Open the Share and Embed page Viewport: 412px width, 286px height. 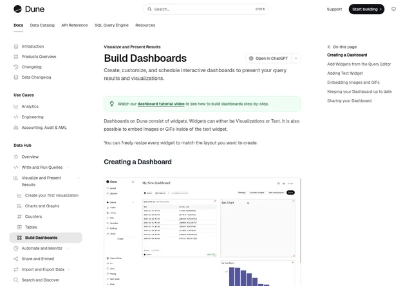tap(38, 259)
